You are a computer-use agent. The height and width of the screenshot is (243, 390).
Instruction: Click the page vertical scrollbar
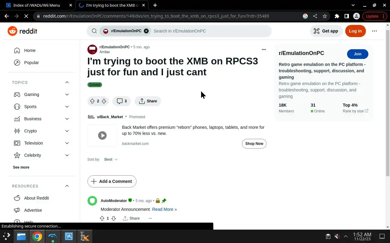[x=388, y=103]
